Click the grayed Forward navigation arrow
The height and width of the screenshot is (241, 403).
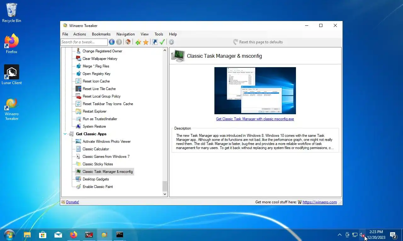[119, 42]
